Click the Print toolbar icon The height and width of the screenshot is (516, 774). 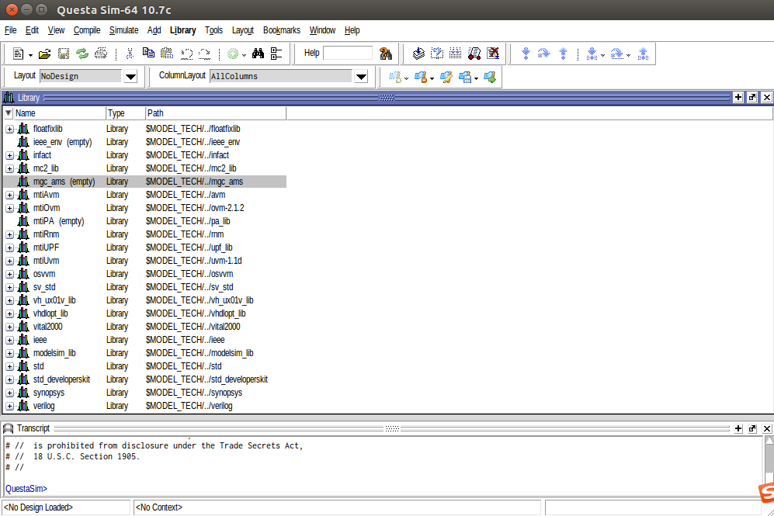(x=101, y=54)
